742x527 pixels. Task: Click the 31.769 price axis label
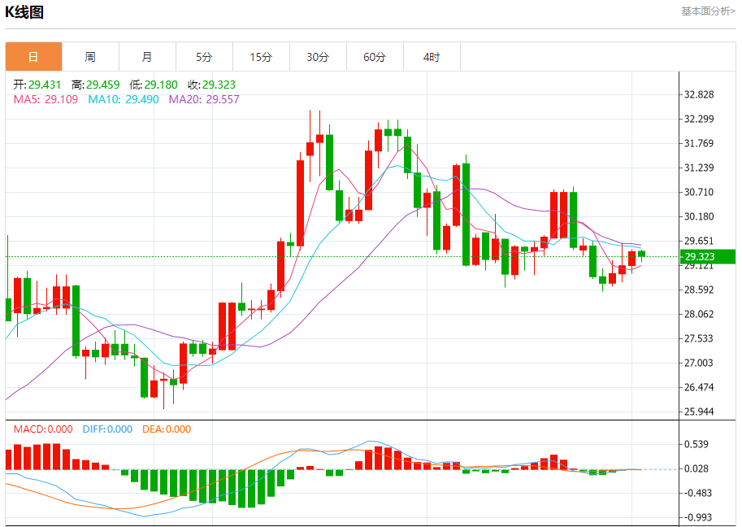(x=699, y=143)
